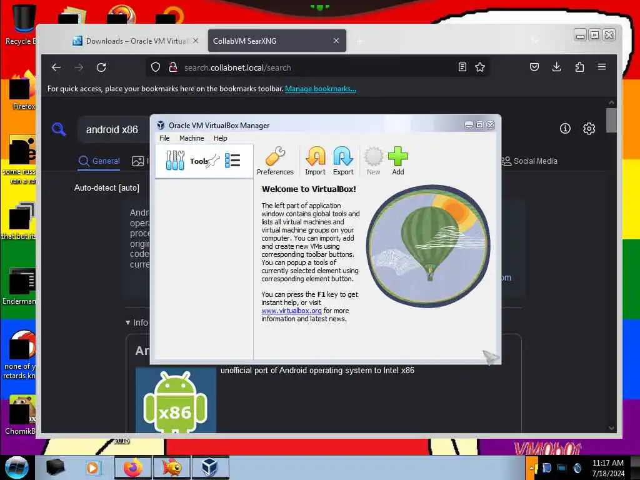640x480 pixels.
Task: Open SearXNG about info icon
Action: tap(565, 129)
